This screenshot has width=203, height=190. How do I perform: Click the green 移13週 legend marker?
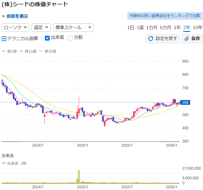pyautogui.click(x=21, y=51)
